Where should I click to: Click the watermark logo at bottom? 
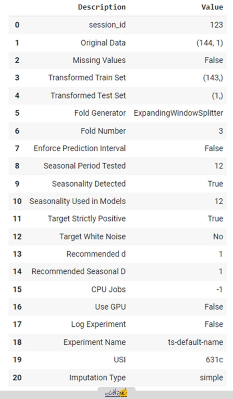(116, 393)
